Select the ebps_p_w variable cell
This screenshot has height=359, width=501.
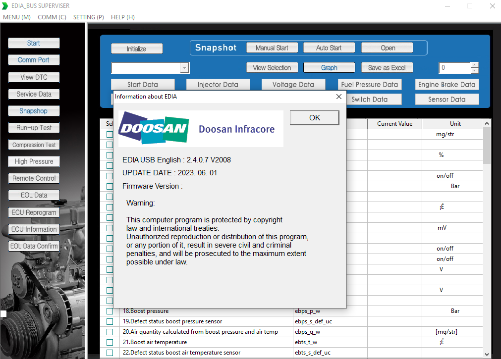[330, 311]
